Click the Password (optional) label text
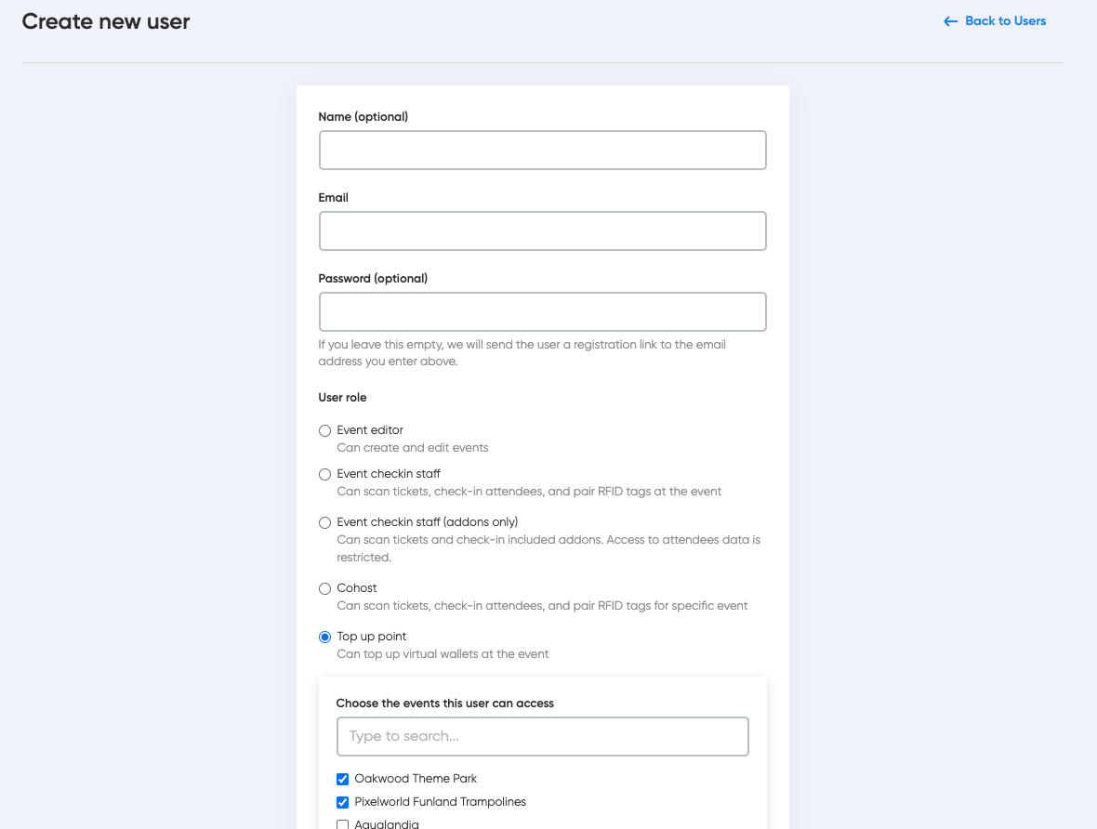This screenshot has width=1097, height=829. [x=373, y=279]
